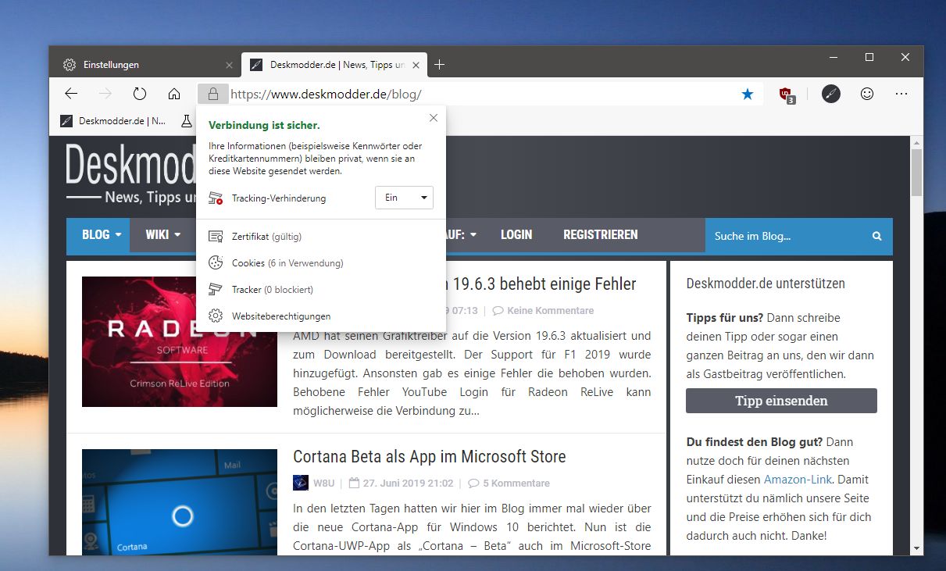946x571 pixels.
Task: Click the address bar URL
Action: (327, 95)
